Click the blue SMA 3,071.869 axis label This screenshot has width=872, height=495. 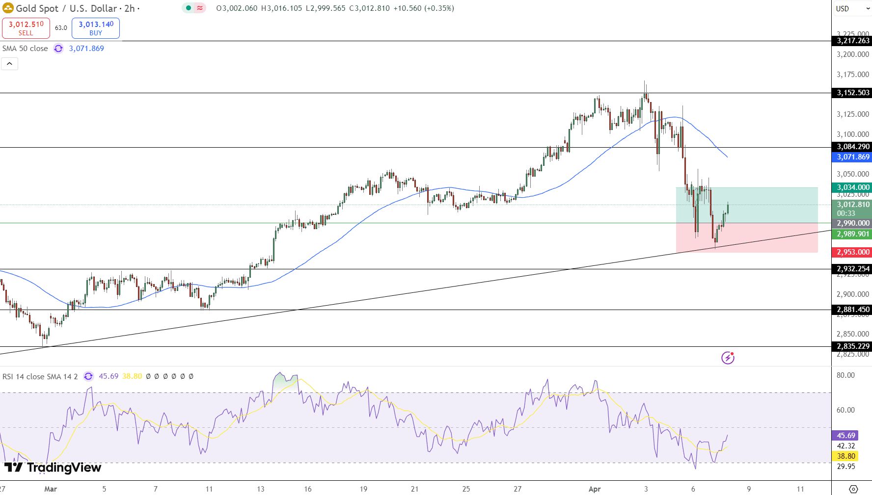(852, 157)
